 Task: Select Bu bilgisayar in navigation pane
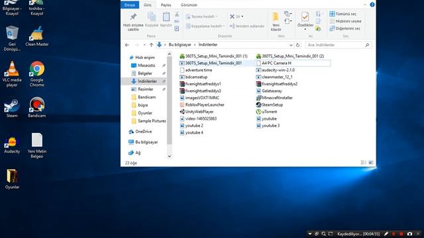pyautogui.click(x=146, y=142)
